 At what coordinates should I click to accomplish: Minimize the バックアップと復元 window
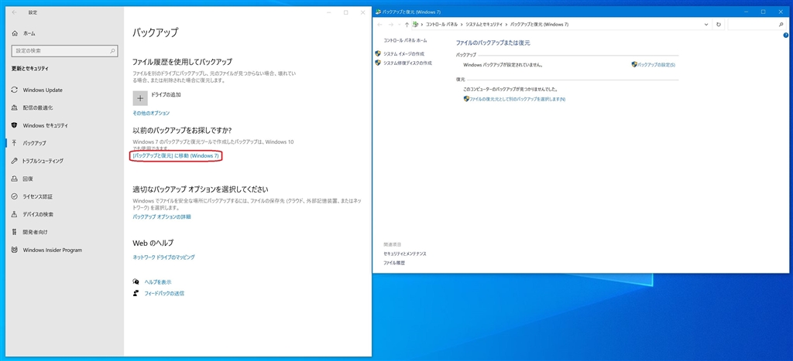point(747,12)
